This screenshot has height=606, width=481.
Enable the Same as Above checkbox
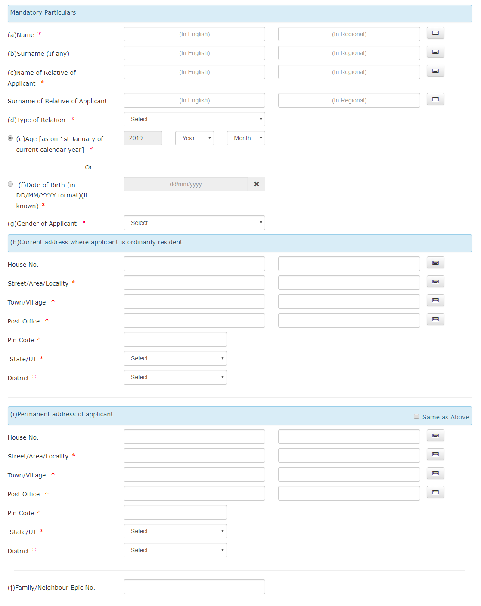coord(416,416)
